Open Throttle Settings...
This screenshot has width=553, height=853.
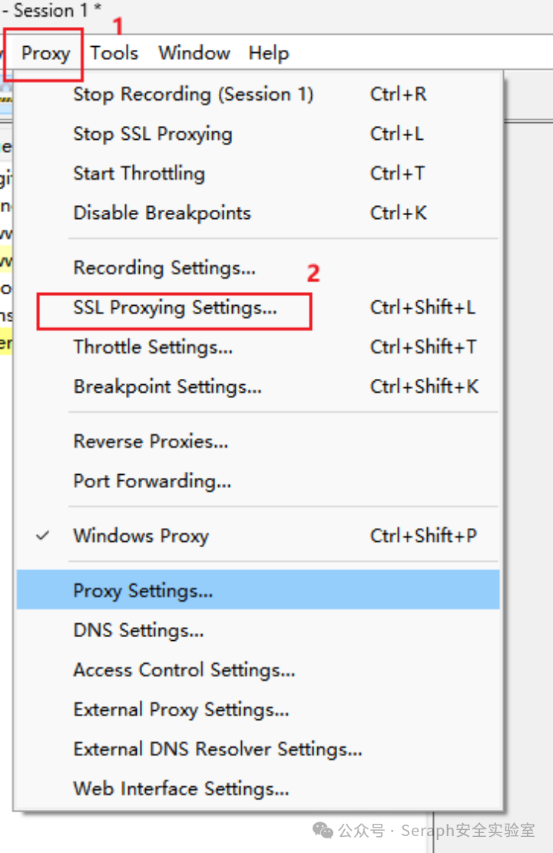coord(258,347)
